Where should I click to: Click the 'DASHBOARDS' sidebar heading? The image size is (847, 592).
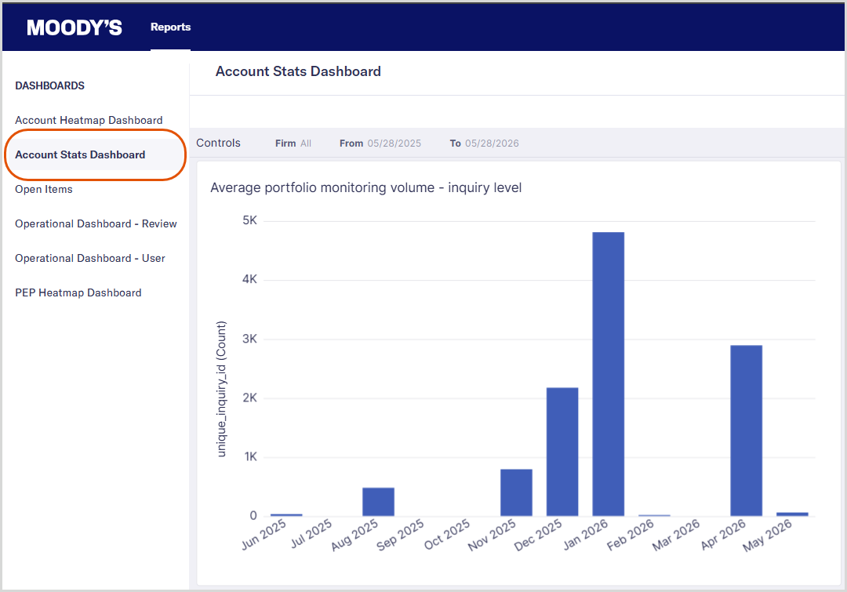pyautogui.click(x=49, y=85)
